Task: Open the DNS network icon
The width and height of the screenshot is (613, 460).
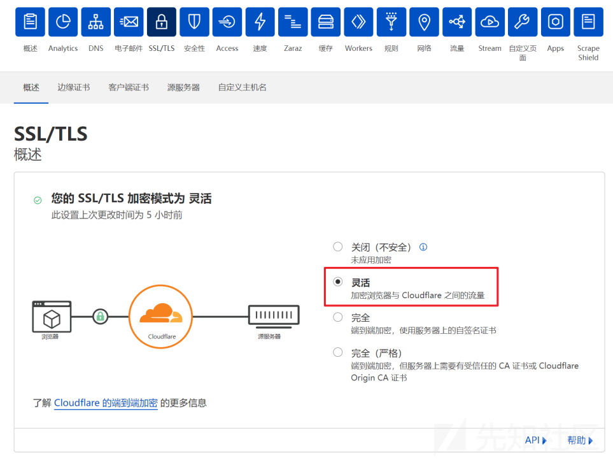Action: pos(95,22)
